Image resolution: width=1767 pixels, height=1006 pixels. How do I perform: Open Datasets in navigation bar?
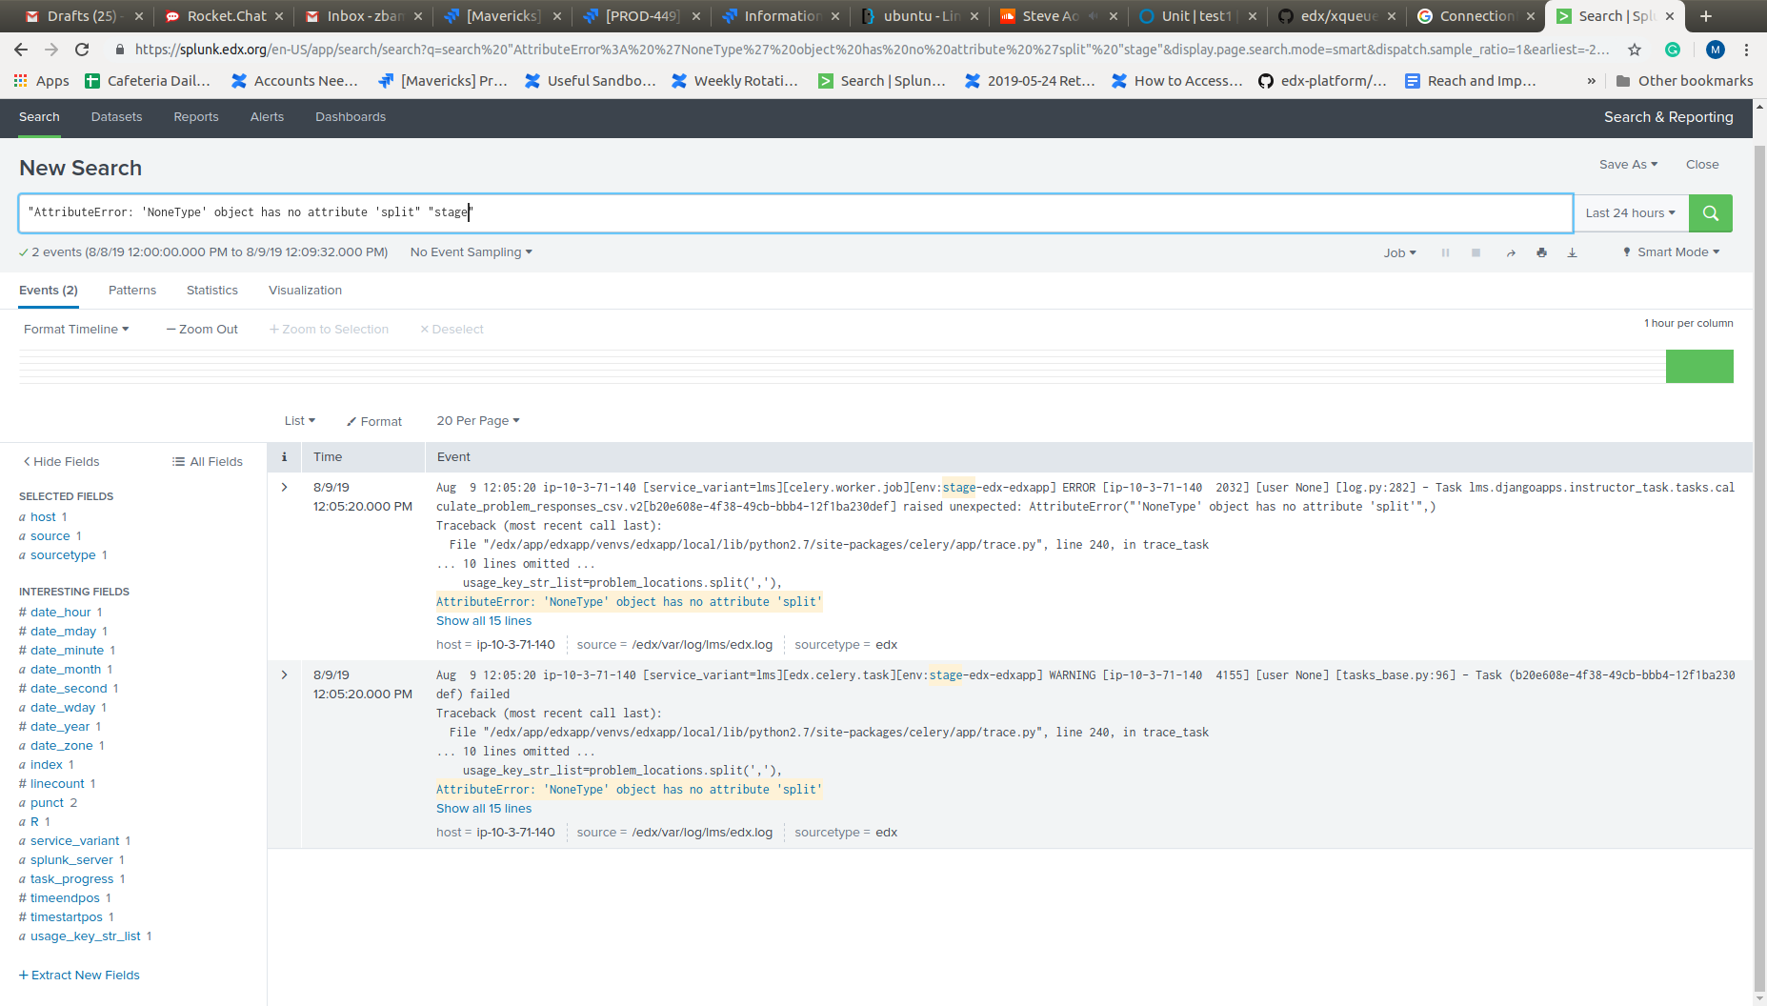coord(116,117)
